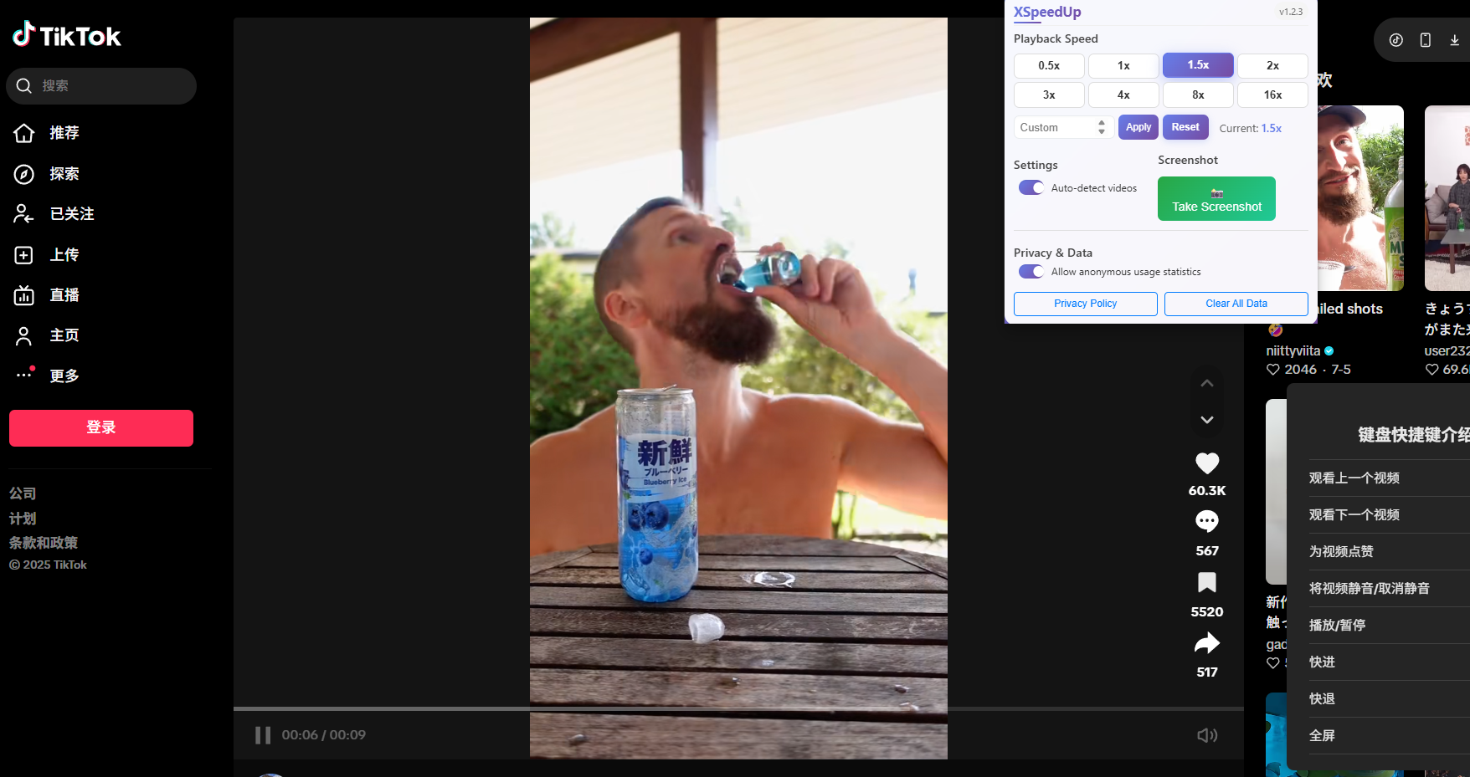
Task: Select the 2x playback speed
Action: point(1272,65)
